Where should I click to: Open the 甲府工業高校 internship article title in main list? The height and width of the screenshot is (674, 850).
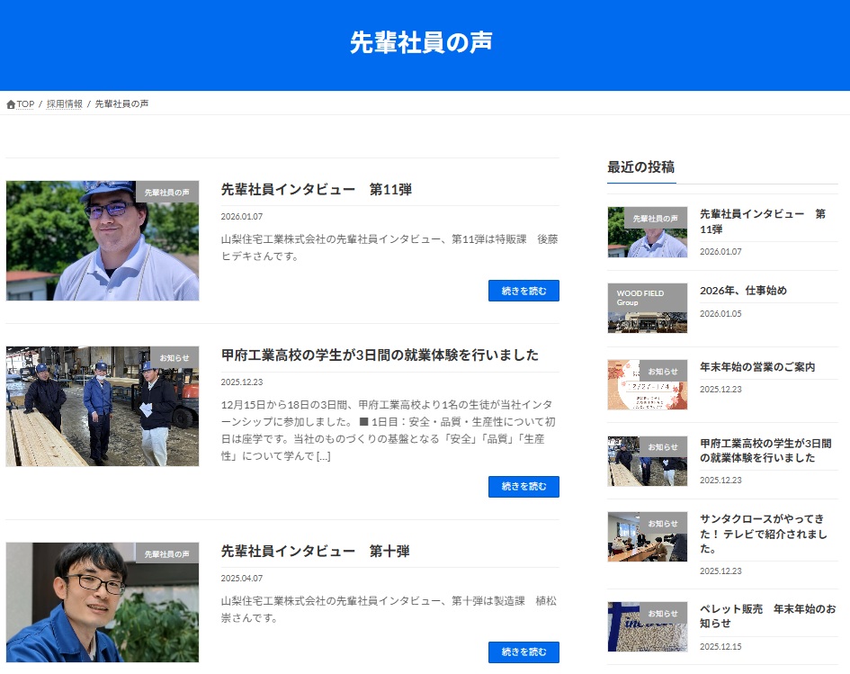pyautogui.click(x=380, y=355)
